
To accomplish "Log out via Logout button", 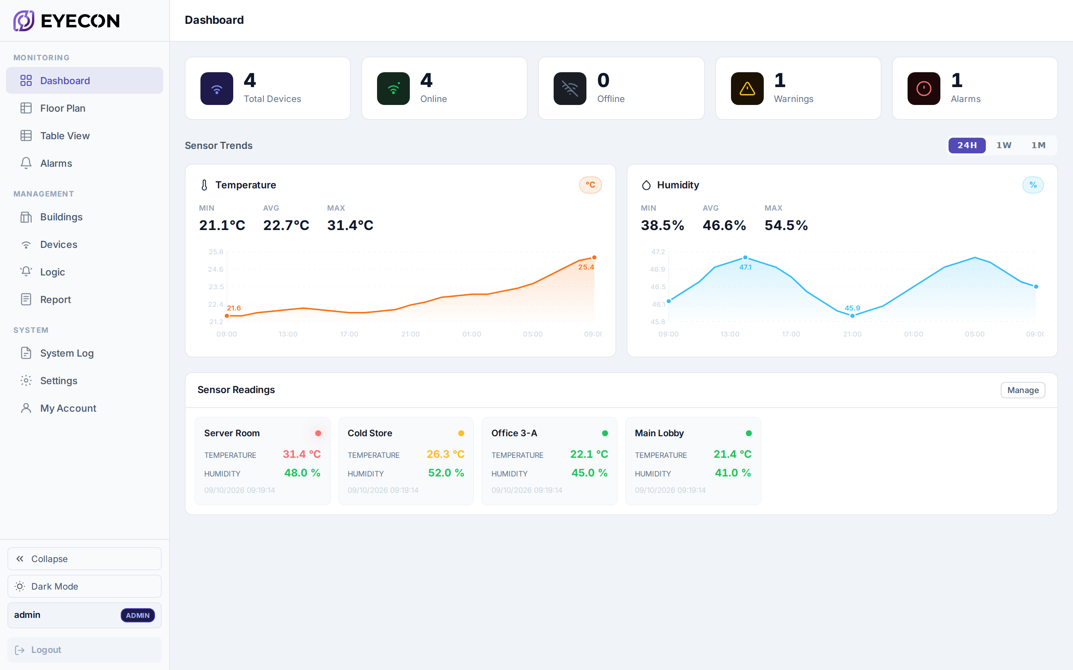I will pos(84,650).
